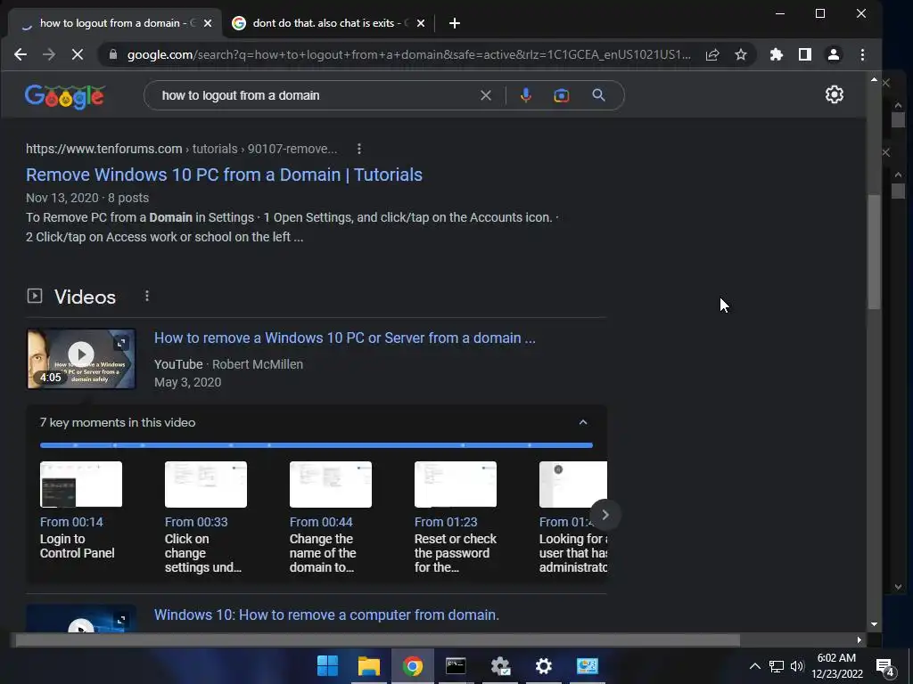Share this page icon in address bar
The width and height of the screenshot is (913, 684).
pos(712,54)
